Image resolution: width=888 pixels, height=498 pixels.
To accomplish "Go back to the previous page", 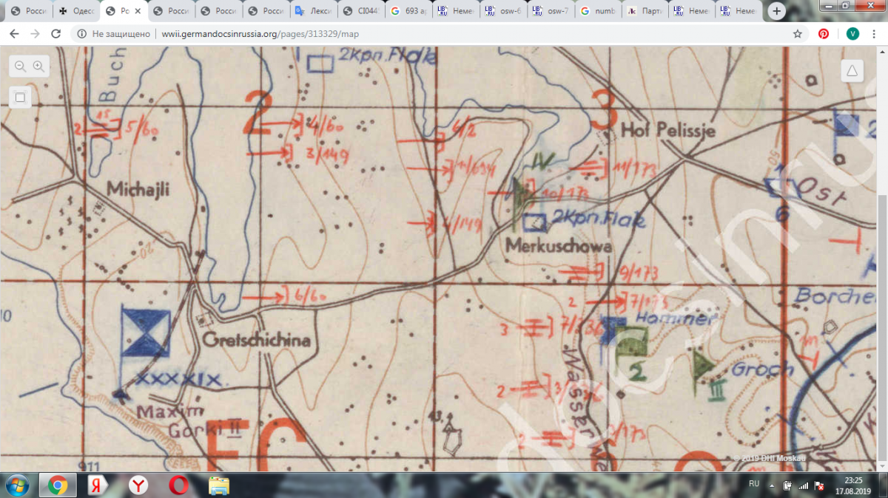I will [14, 34].
